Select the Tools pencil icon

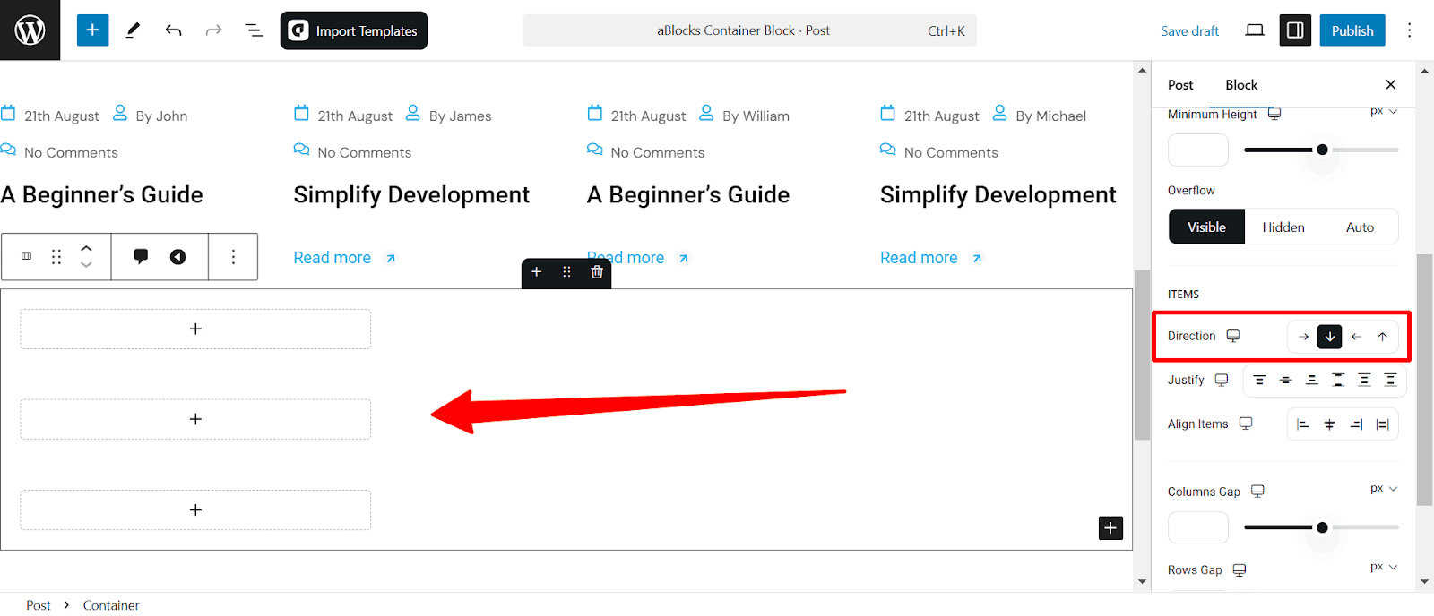[x=133, y=30]
